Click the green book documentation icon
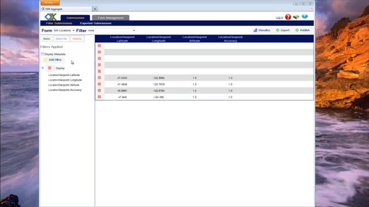The width and height of the screenshot is (369, 207). pyautogui.click(x=296, y=17)
